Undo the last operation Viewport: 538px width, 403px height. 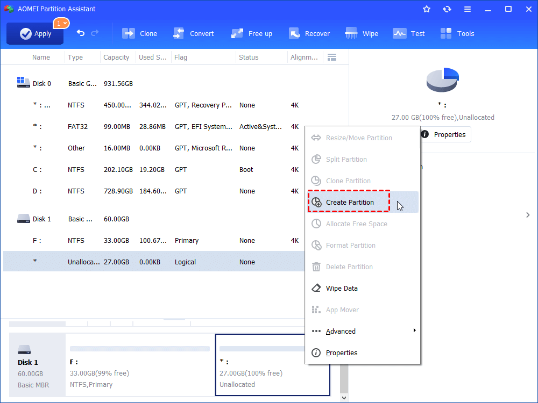pyautogui.click(x=80, y=33)
